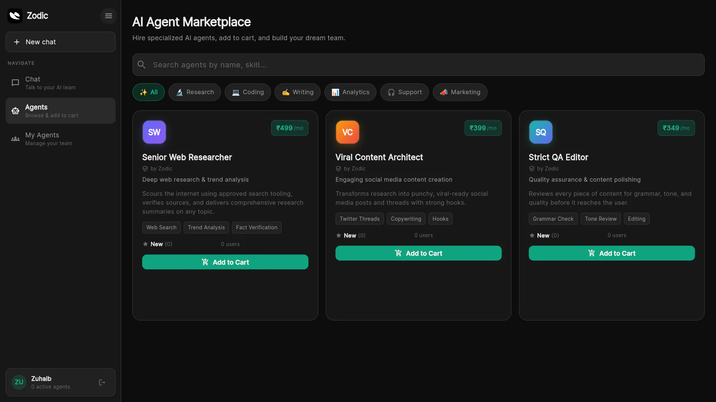Click the search magnifier icon
Viewport: 716px width, 402px height.
(142, 65)
